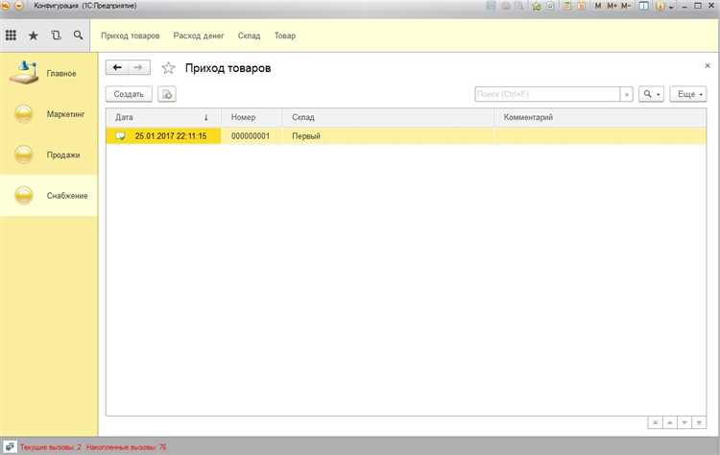Open the Еще dropdown menu
Viewport: 720px width, 455px height.
pyautogui.click(x=688, y=94)
